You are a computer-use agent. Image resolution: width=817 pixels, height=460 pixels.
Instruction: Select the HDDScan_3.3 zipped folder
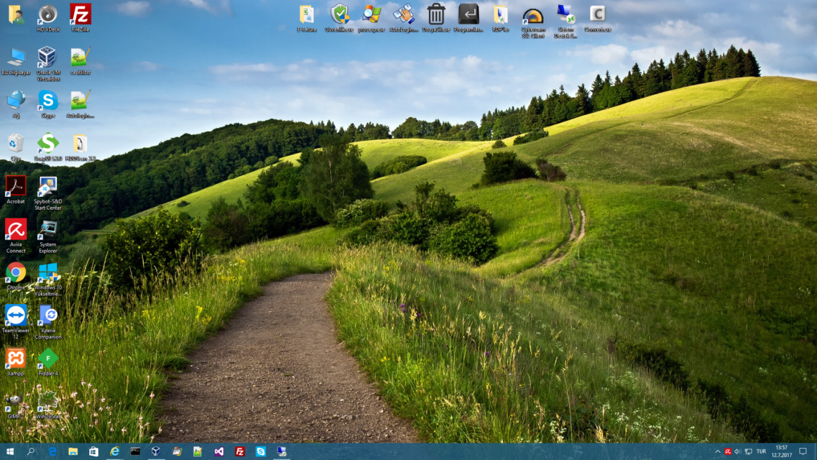[81, 147]
